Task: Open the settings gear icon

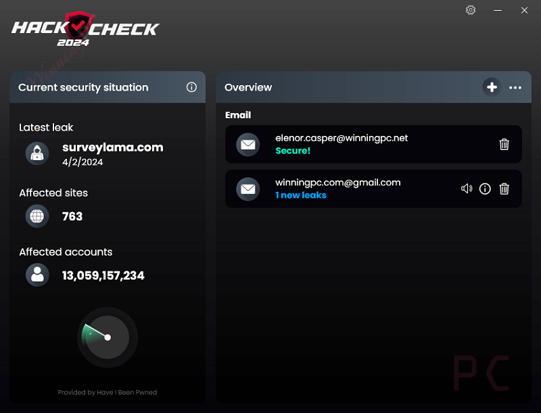Action: pos(471,10)
